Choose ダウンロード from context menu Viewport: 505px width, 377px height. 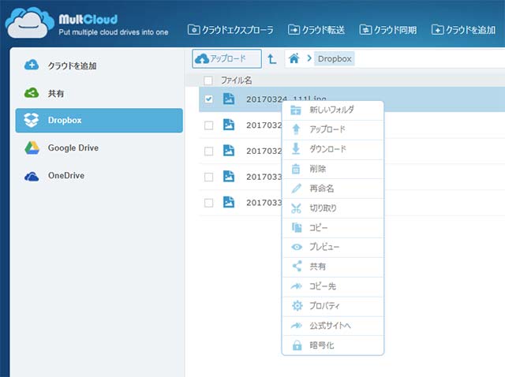[333, 149]
